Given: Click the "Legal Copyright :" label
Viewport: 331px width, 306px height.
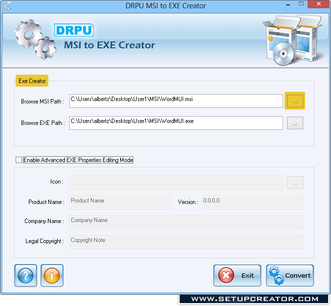Looking at the screenshot, I should coord(44,241).
